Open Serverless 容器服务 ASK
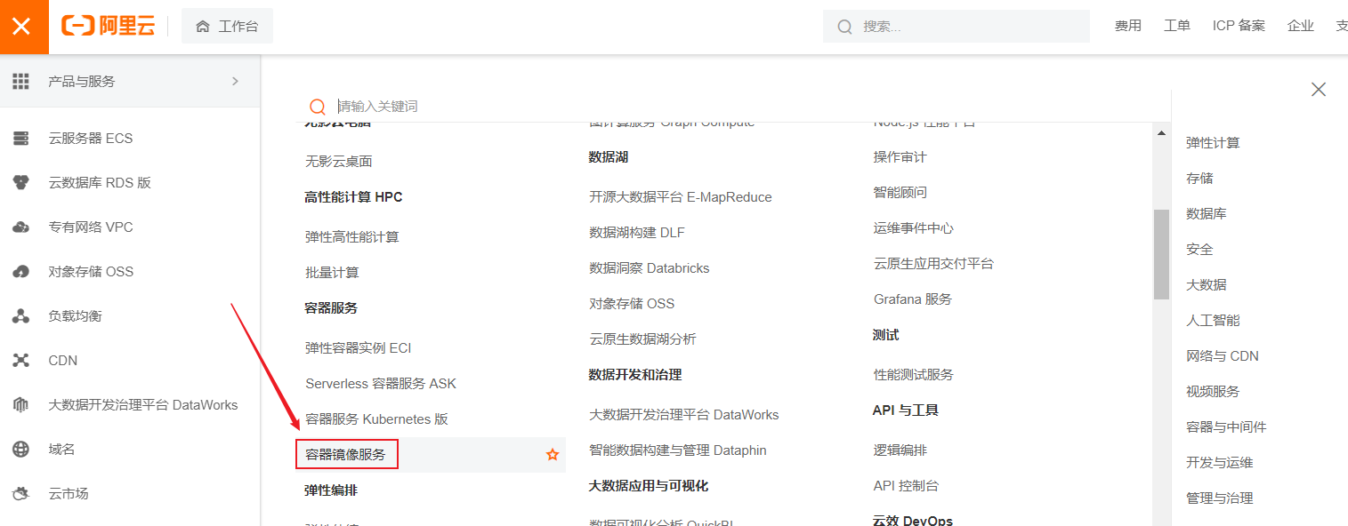Viewport: 1348px width, 526px height. coord(381,384)
